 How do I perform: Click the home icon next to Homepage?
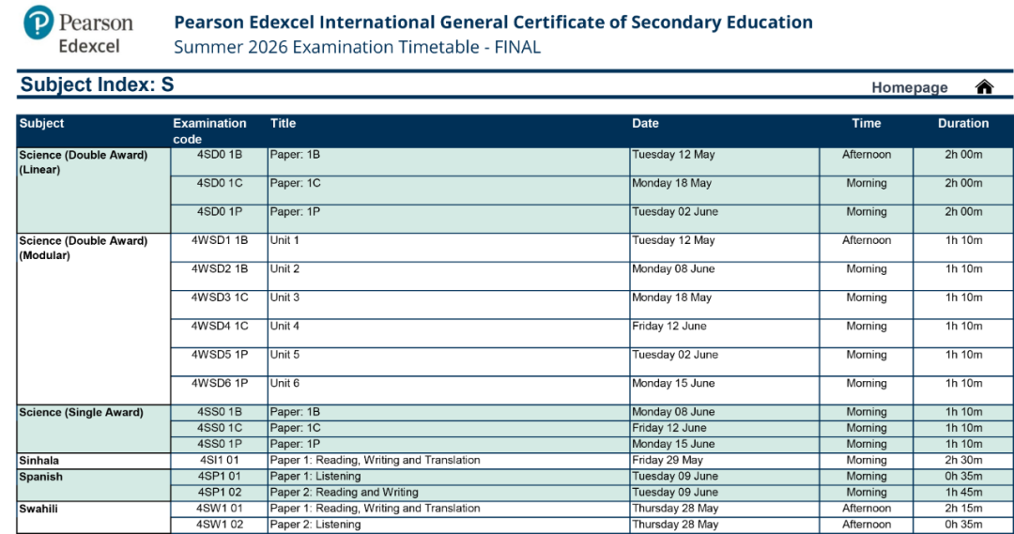[984, 87]
